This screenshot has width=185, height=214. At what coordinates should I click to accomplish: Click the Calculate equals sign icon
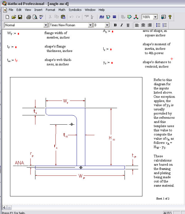(x=114, y=17)
